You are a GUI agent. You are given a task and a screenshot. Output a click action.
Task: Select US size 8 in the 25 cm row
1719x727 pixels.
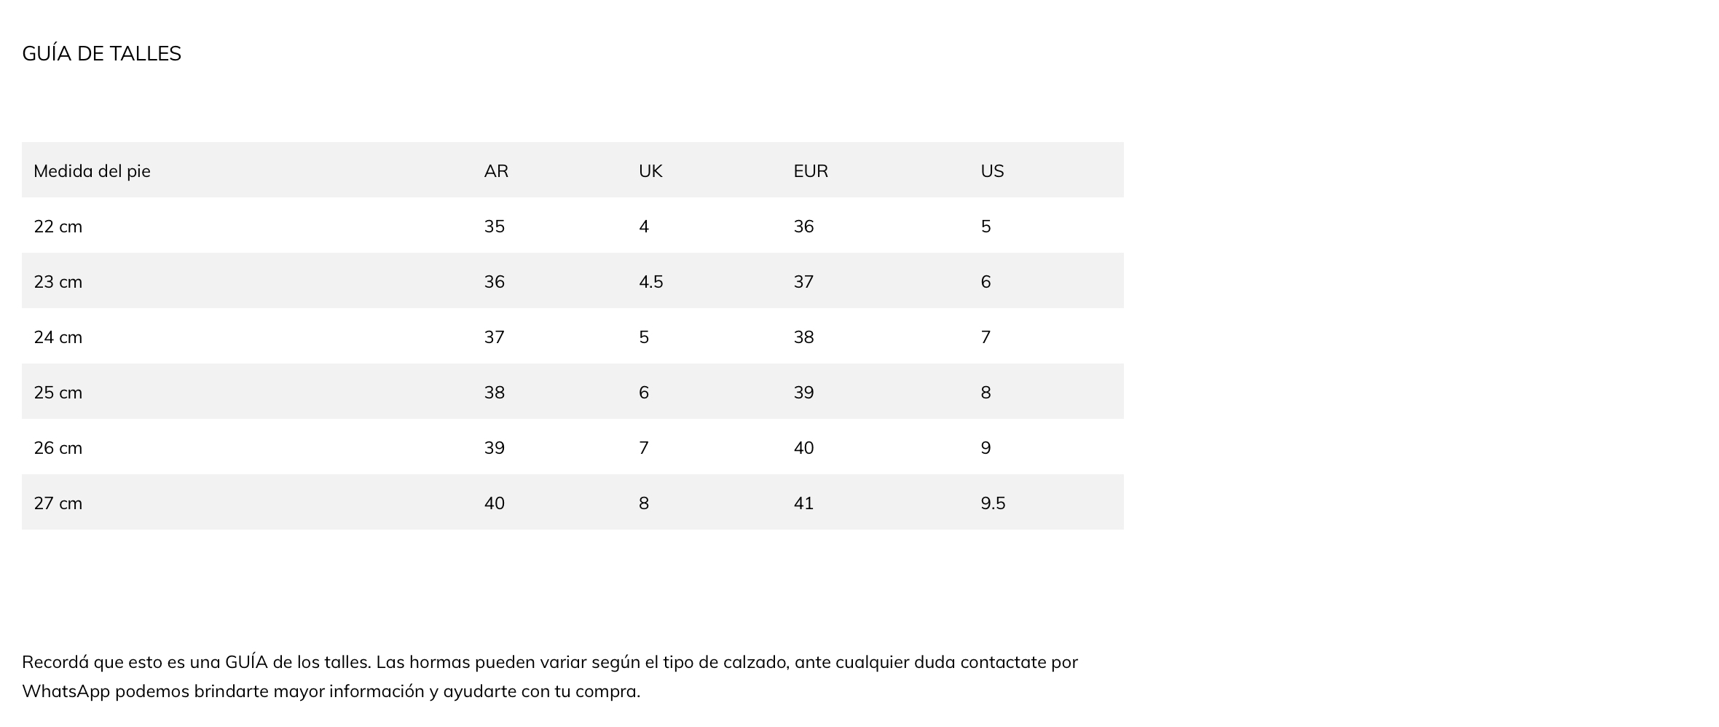pyautogui.click(x=986, y=393)
